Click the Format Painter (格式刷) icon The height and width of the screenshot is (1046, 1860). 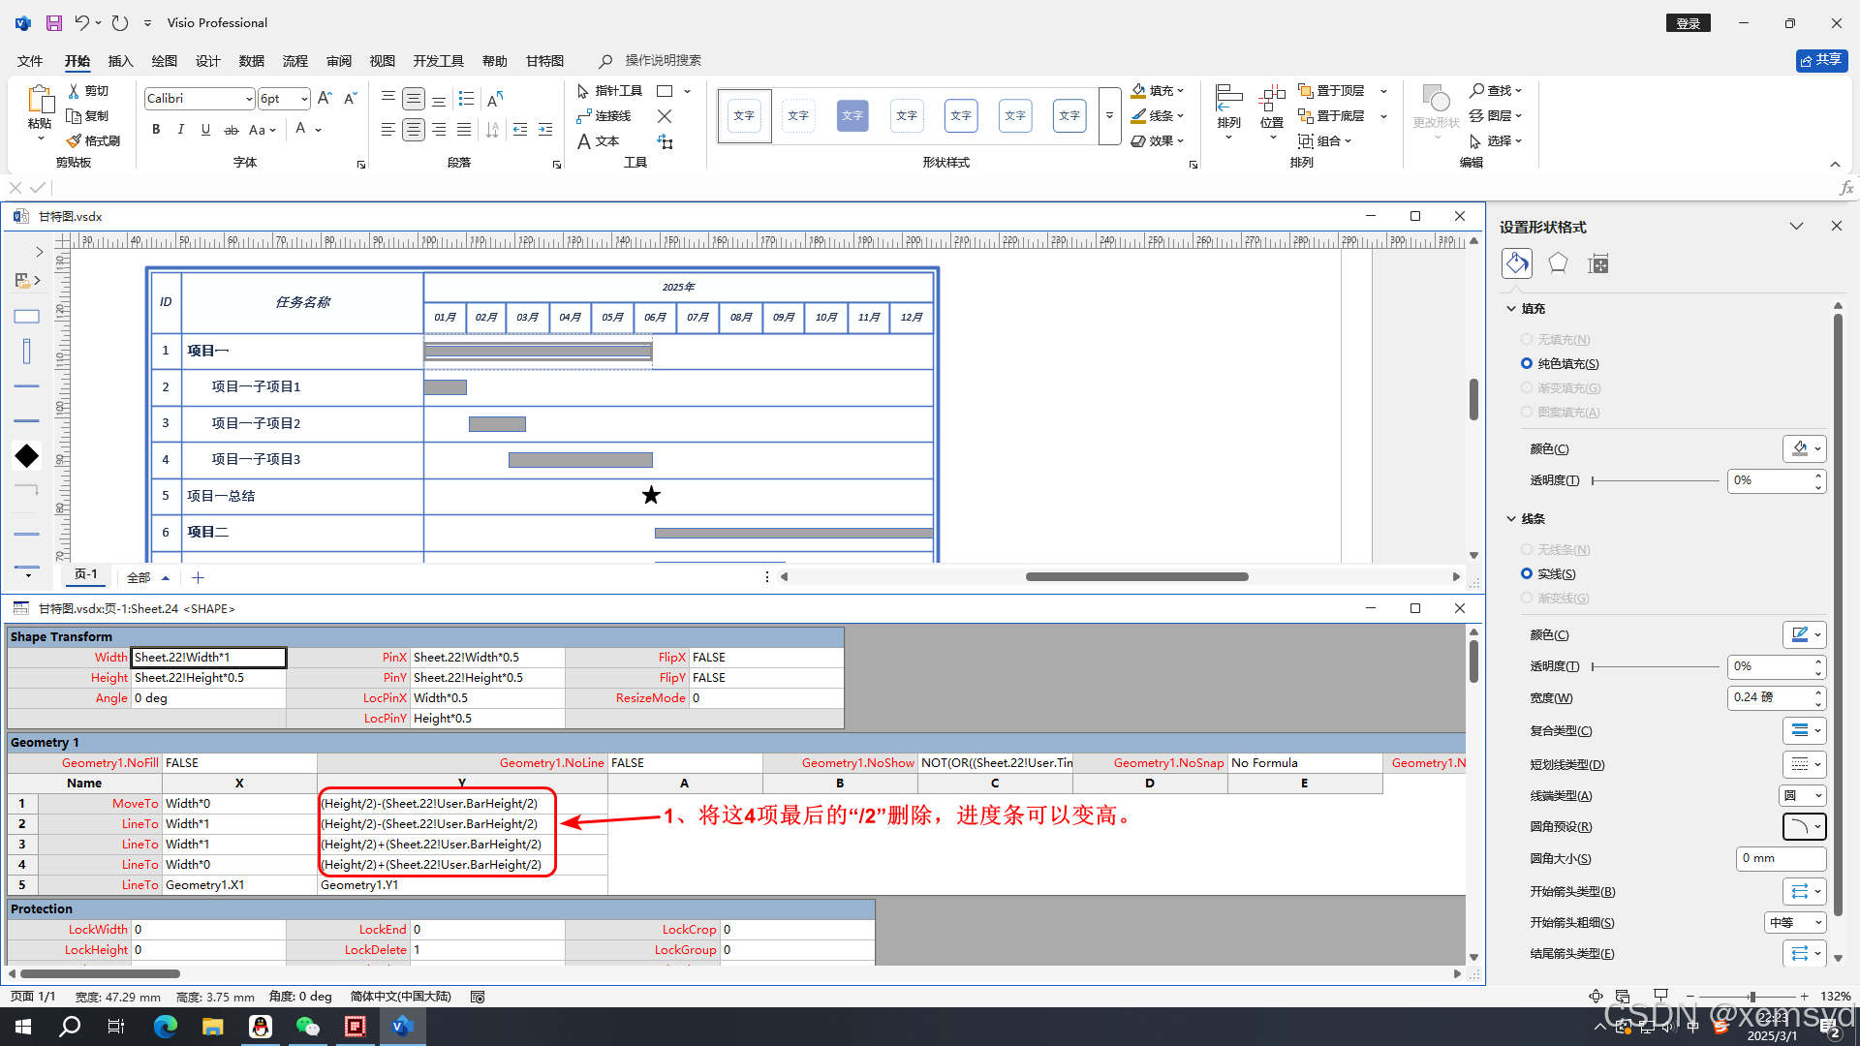coord(75,141)
